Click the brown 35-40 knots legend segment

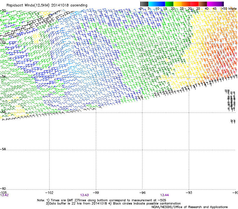[203, 4]
